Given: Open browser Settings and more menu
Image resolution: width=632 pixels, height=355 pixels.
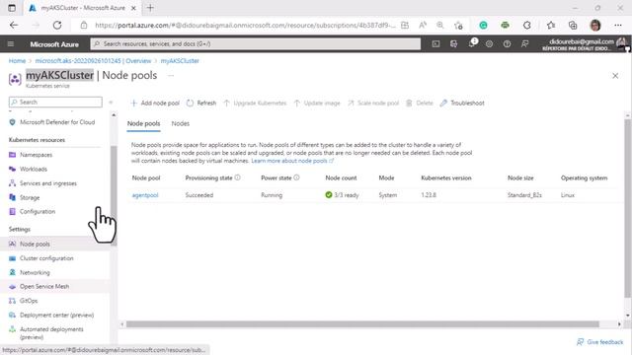Looking at the screenshot, I should coord(618,25).
